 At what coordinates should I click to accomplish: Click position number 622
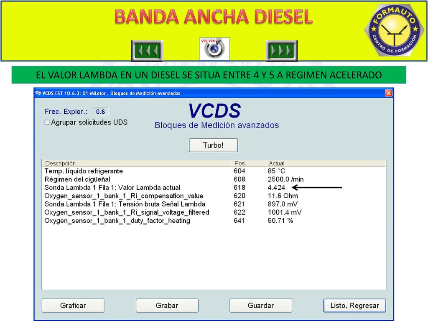[x=239, y=212]
